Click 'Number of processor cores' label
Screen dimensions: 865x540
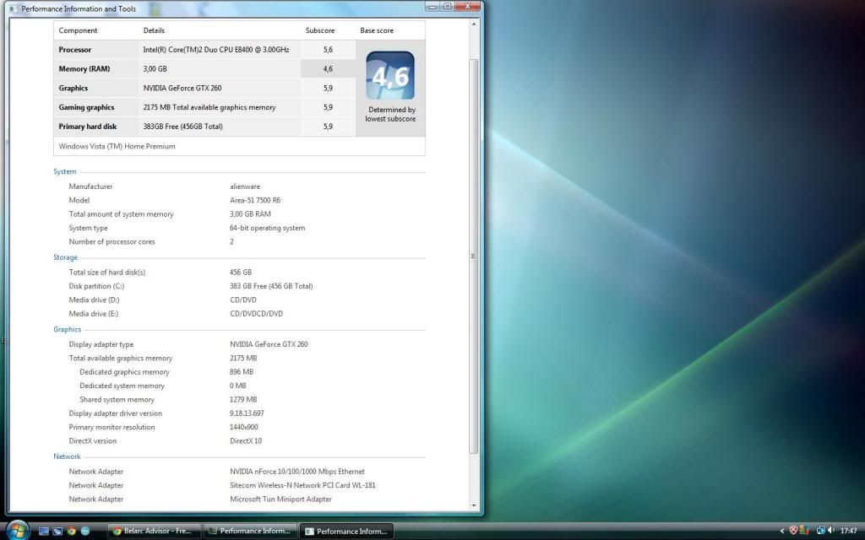point(112,242)
